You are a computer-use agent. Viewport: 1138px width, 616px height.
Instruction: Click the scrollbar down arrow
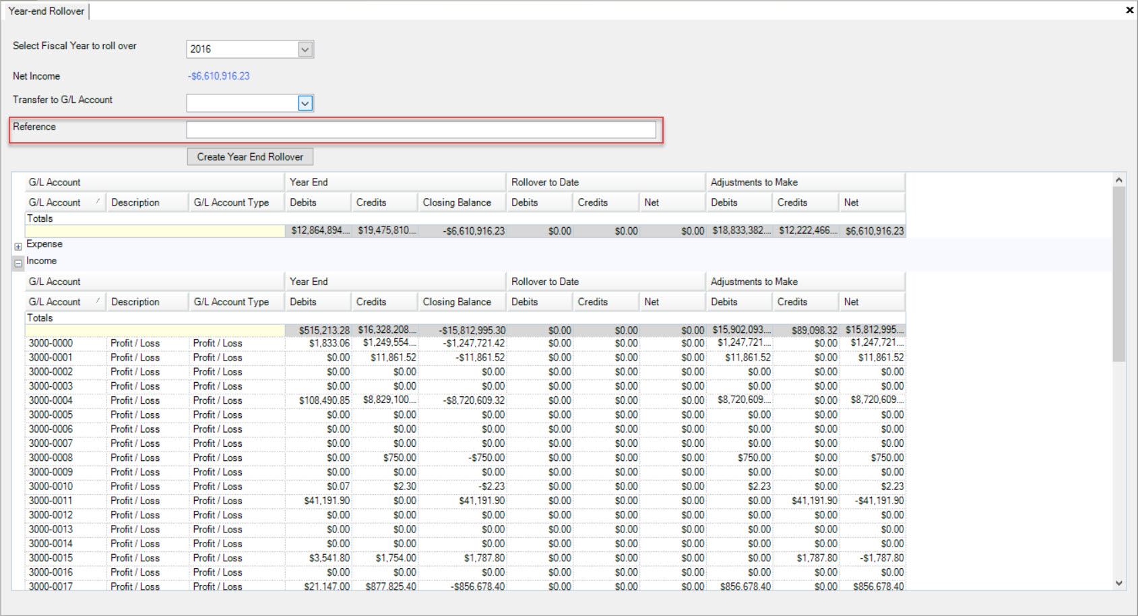pyautogui.click(x=1118, y=584)
